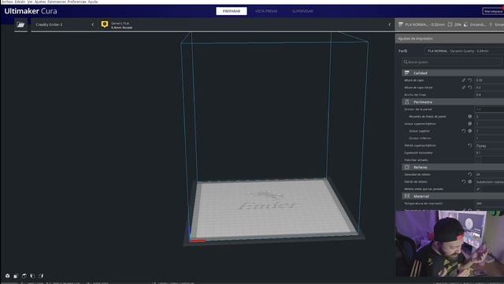Image resolution: width=504 pixels, height=284 pixels.
Task: Expand Generic PLA material selector chevron
Action: point(390,24)
